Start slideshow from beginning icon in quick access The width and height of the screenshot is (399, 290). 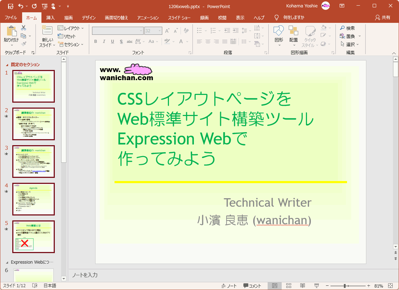pos(45,6)
